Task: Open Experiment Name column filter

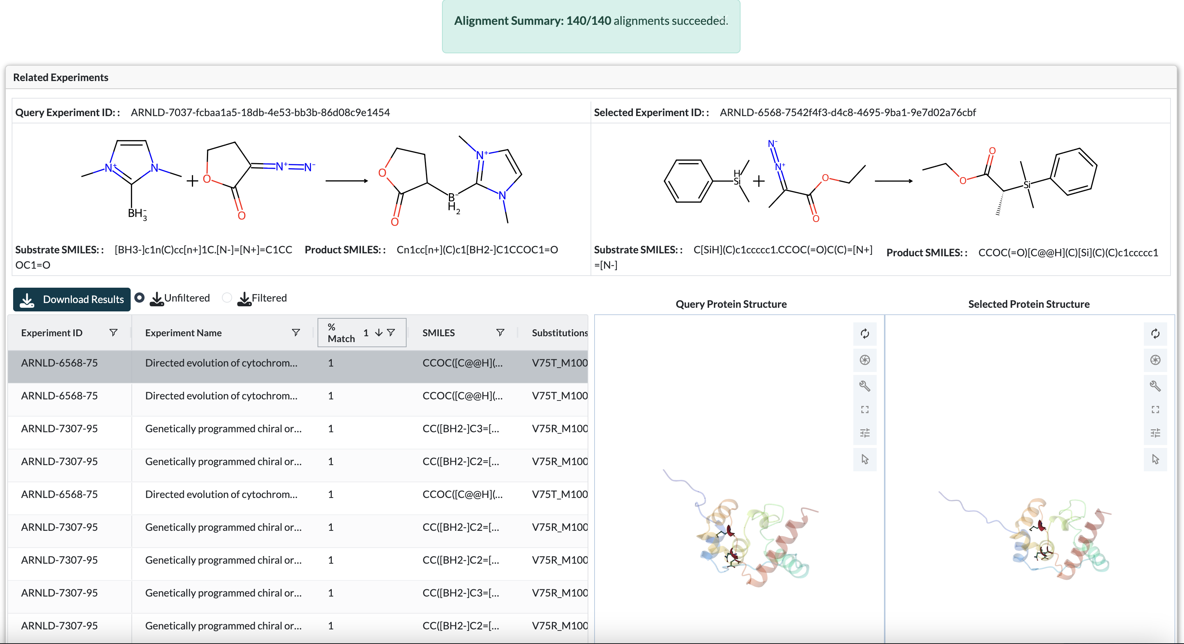Action: coord(296,332)
